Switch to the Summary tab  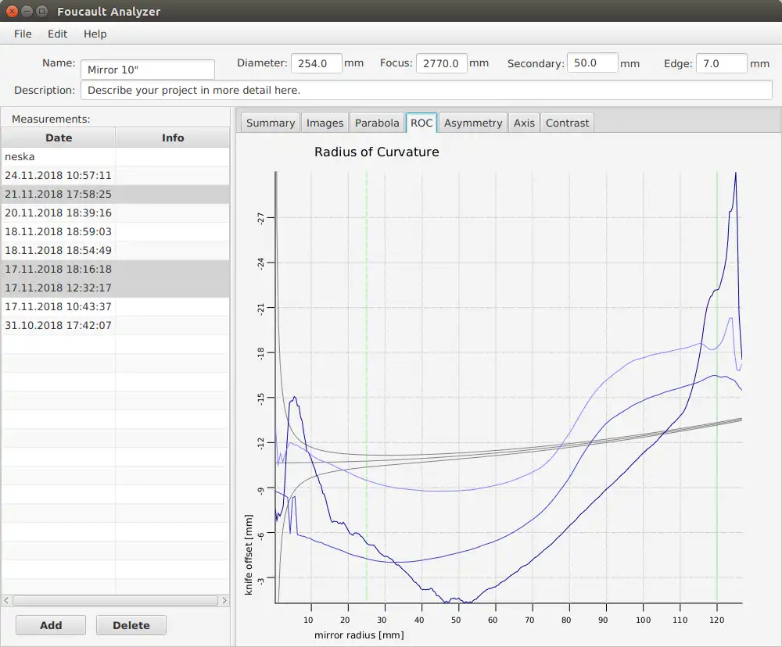(270, 123)
